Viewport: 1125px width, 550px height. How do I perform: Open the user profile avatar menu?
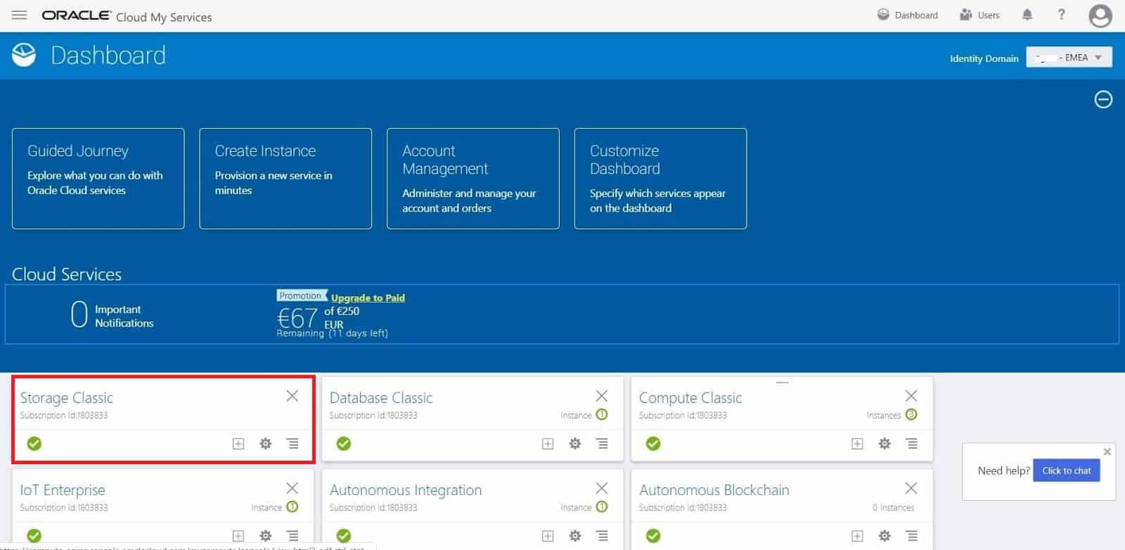click(x=1100, y=15)
